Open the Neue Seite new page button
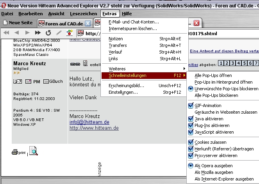 [18, 23]
